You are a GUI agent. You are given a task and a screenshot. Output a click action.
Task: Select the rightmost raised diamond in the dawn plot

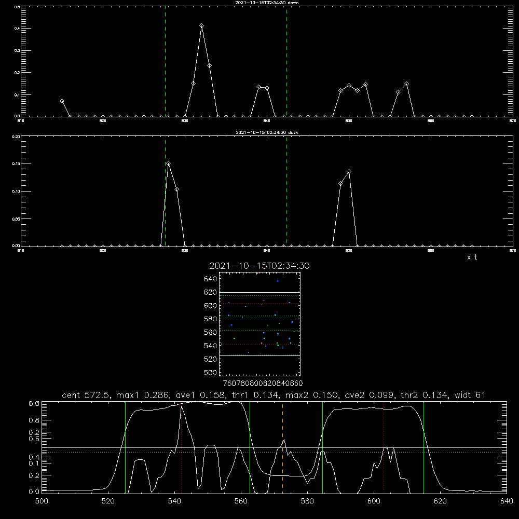[406, 84]
